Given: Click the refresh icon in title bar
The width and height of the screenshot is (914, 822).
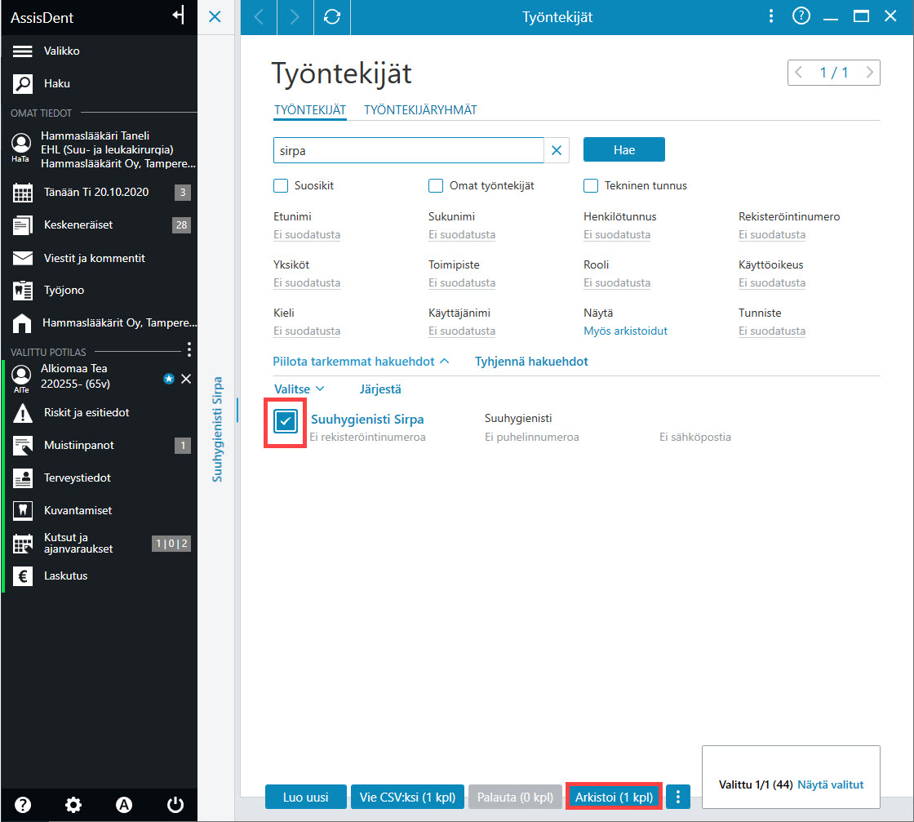Looking at the screenshot, I should tap(331, 17).
